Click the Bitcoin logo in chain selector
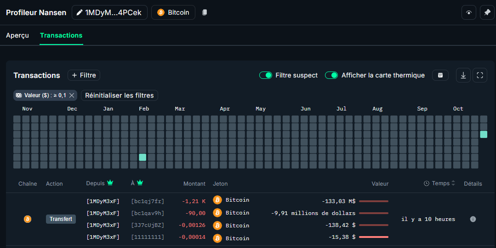 pos(161,12)
